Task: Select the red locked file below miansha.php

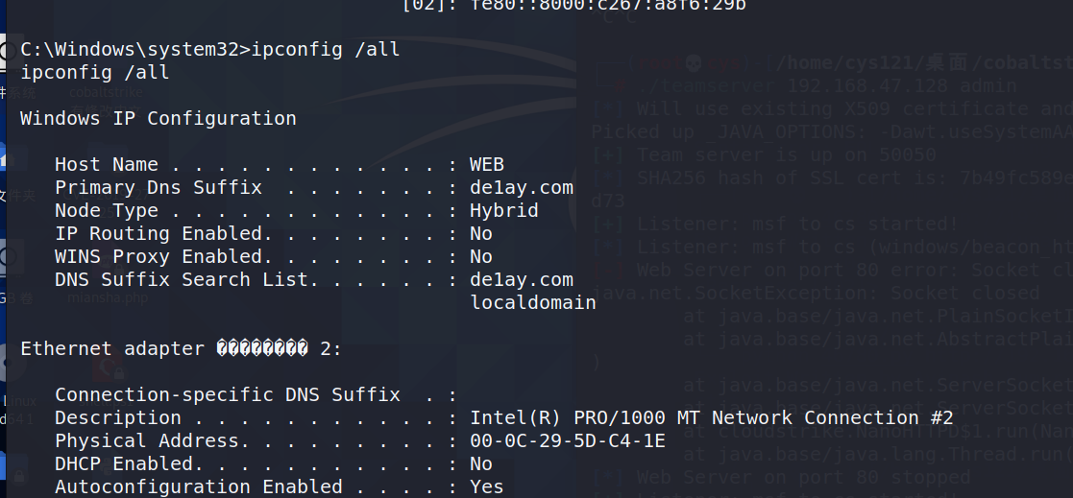Action: click(108, 370)
